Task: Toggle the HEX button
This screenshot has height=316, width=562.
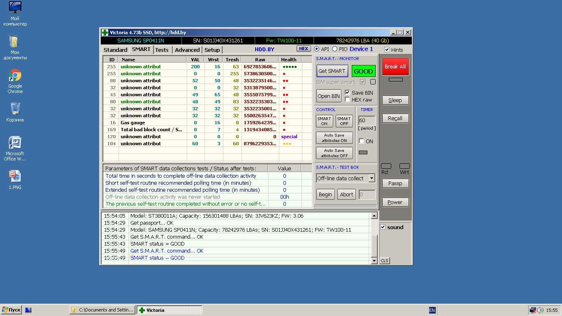Action: click(304, 49)
